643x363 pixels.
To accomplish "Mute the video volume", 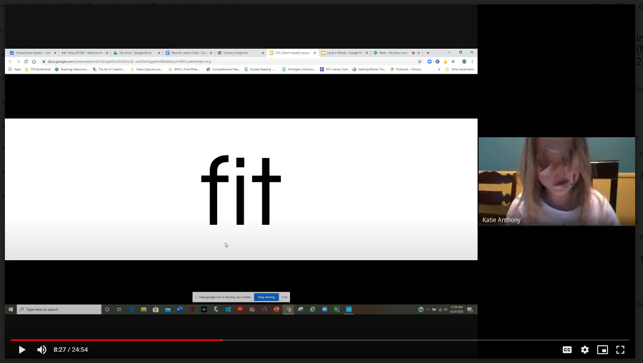I will [42, 350].
